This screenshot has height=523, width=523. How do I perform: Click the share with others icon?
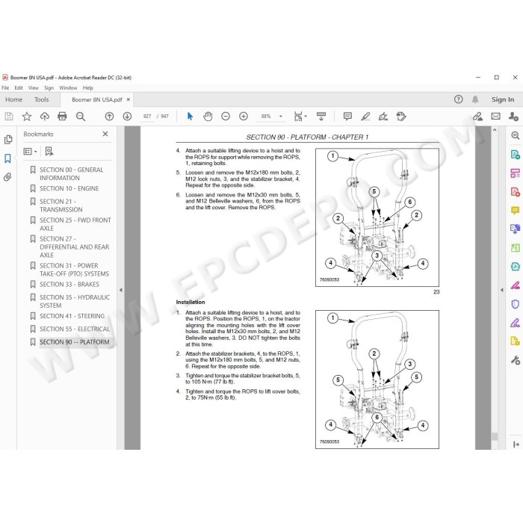pos(513,117)
